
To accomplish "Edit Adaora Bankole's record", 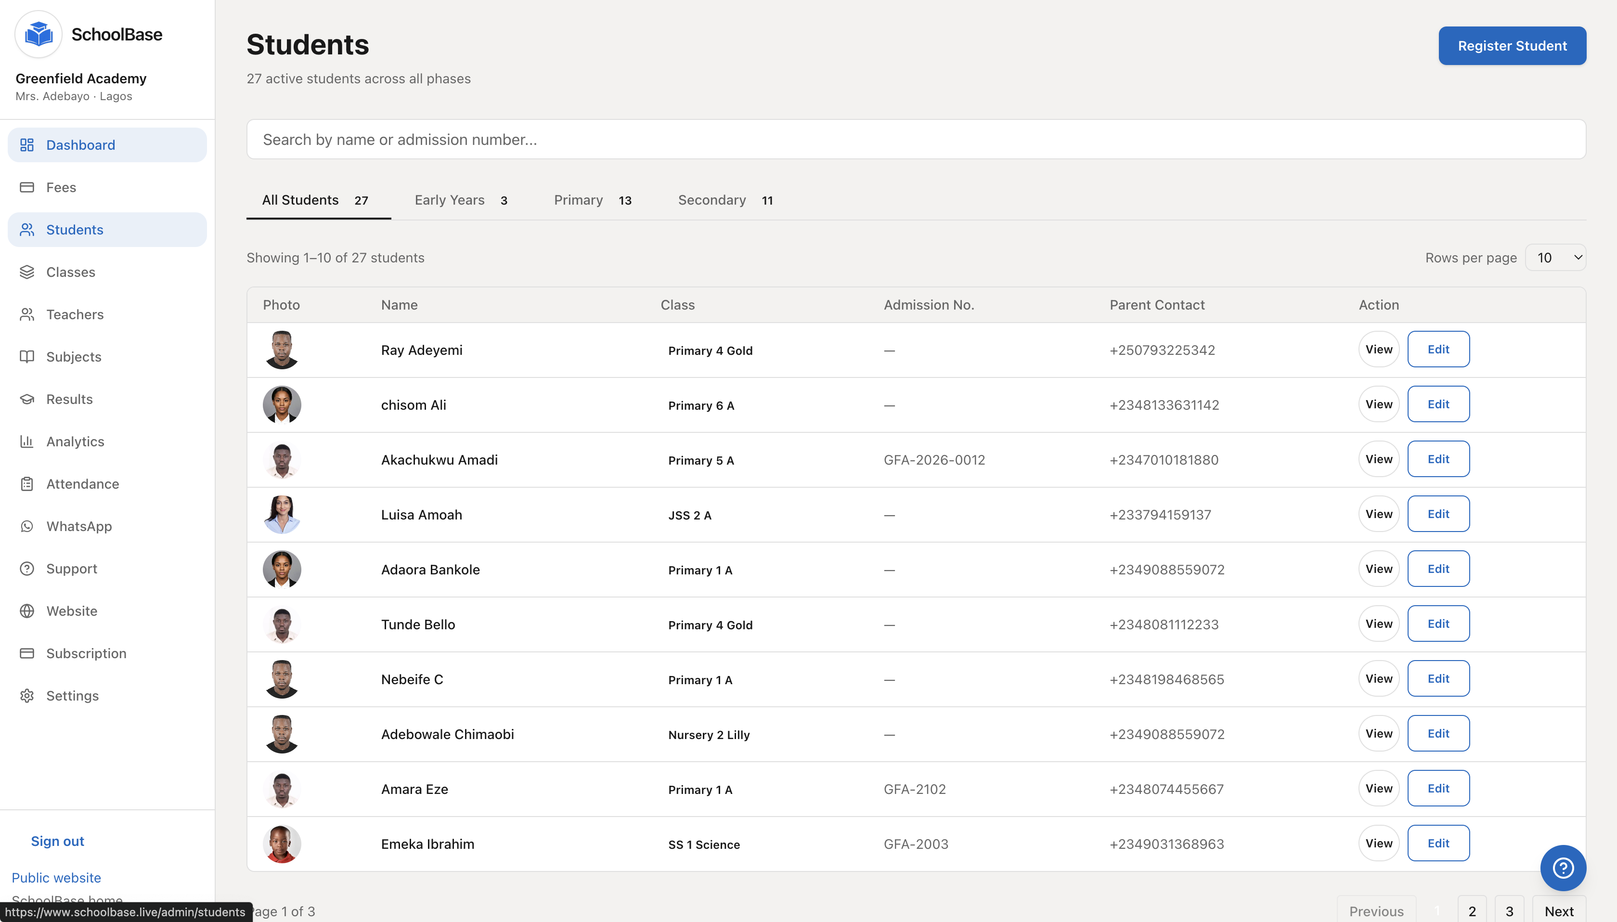I will pos(1438,569).
